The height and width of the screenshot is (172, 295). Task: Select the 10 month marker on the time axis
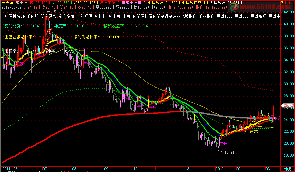click(136, 168)
